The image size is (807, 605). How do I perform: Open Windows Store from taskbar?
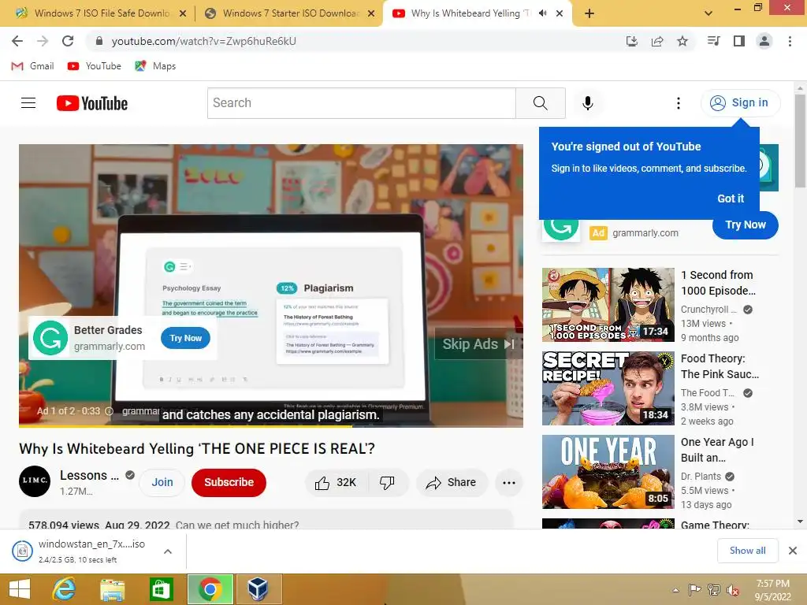tap(161, 589)
